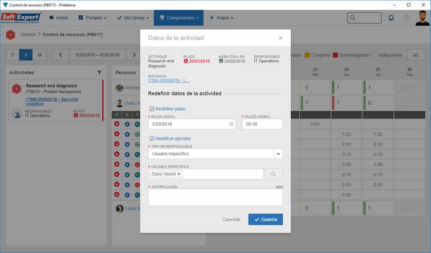Click the play status icon in the 0:30 row
Image resolution: width=431 pixels, height=253 pixels.
click(x=127, y=195)
